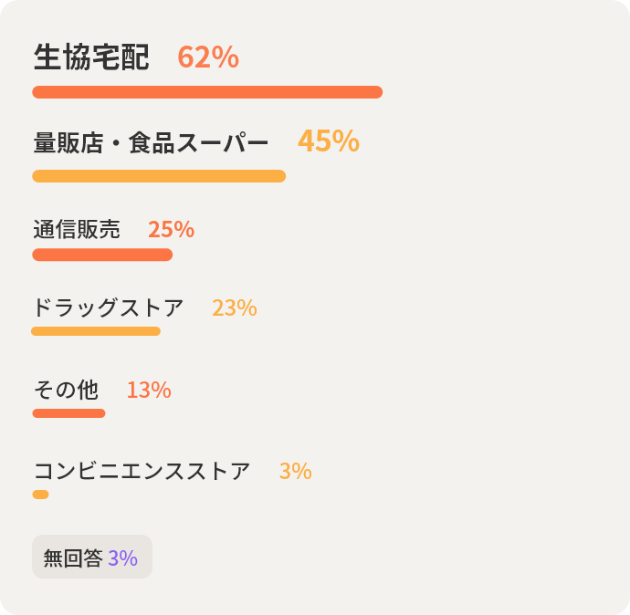Click the 45% percentage text
This screenshot has height=615, width=630.
(329, 141)
